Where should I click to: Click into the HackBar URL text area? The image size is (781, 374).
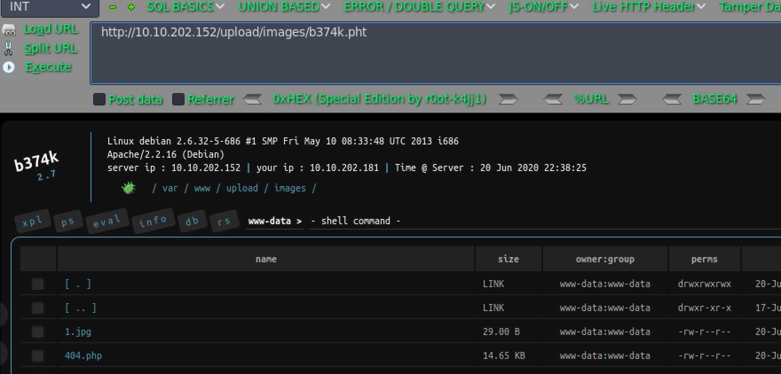pos(435,53)
